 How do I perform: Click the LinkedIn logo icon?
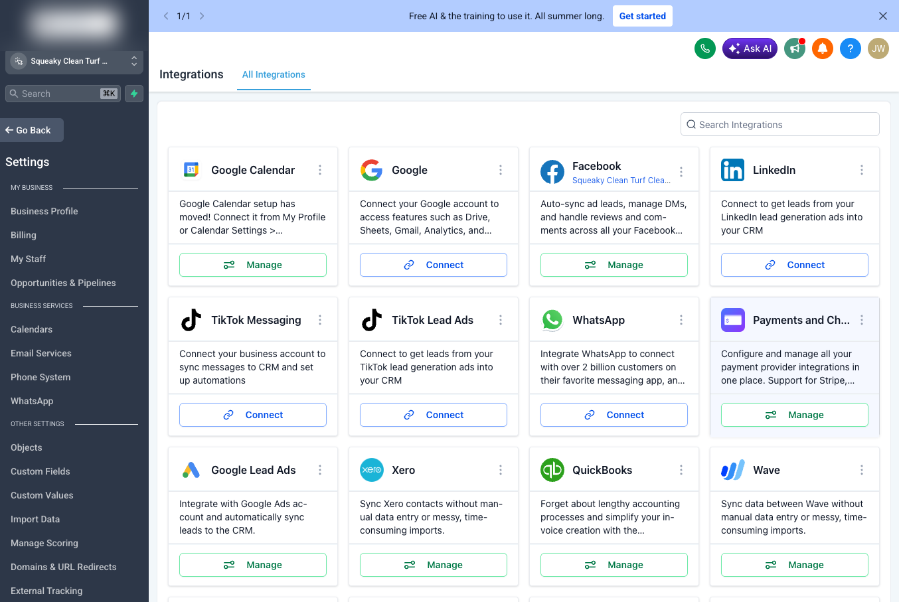(x=733, y=170)
